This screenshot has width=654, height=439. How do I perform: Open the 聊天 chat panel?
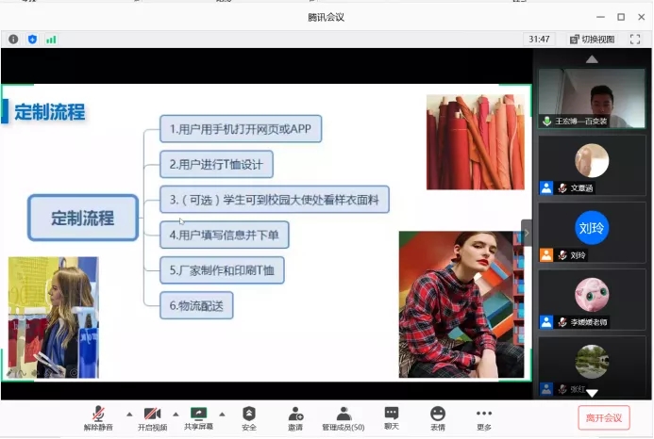point(392,418)
